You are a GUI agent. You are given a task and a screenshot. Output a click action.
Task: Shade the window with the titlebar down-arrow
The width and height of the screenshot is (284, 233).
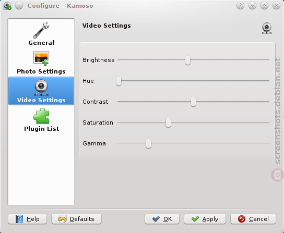click(x=252, y=6)
